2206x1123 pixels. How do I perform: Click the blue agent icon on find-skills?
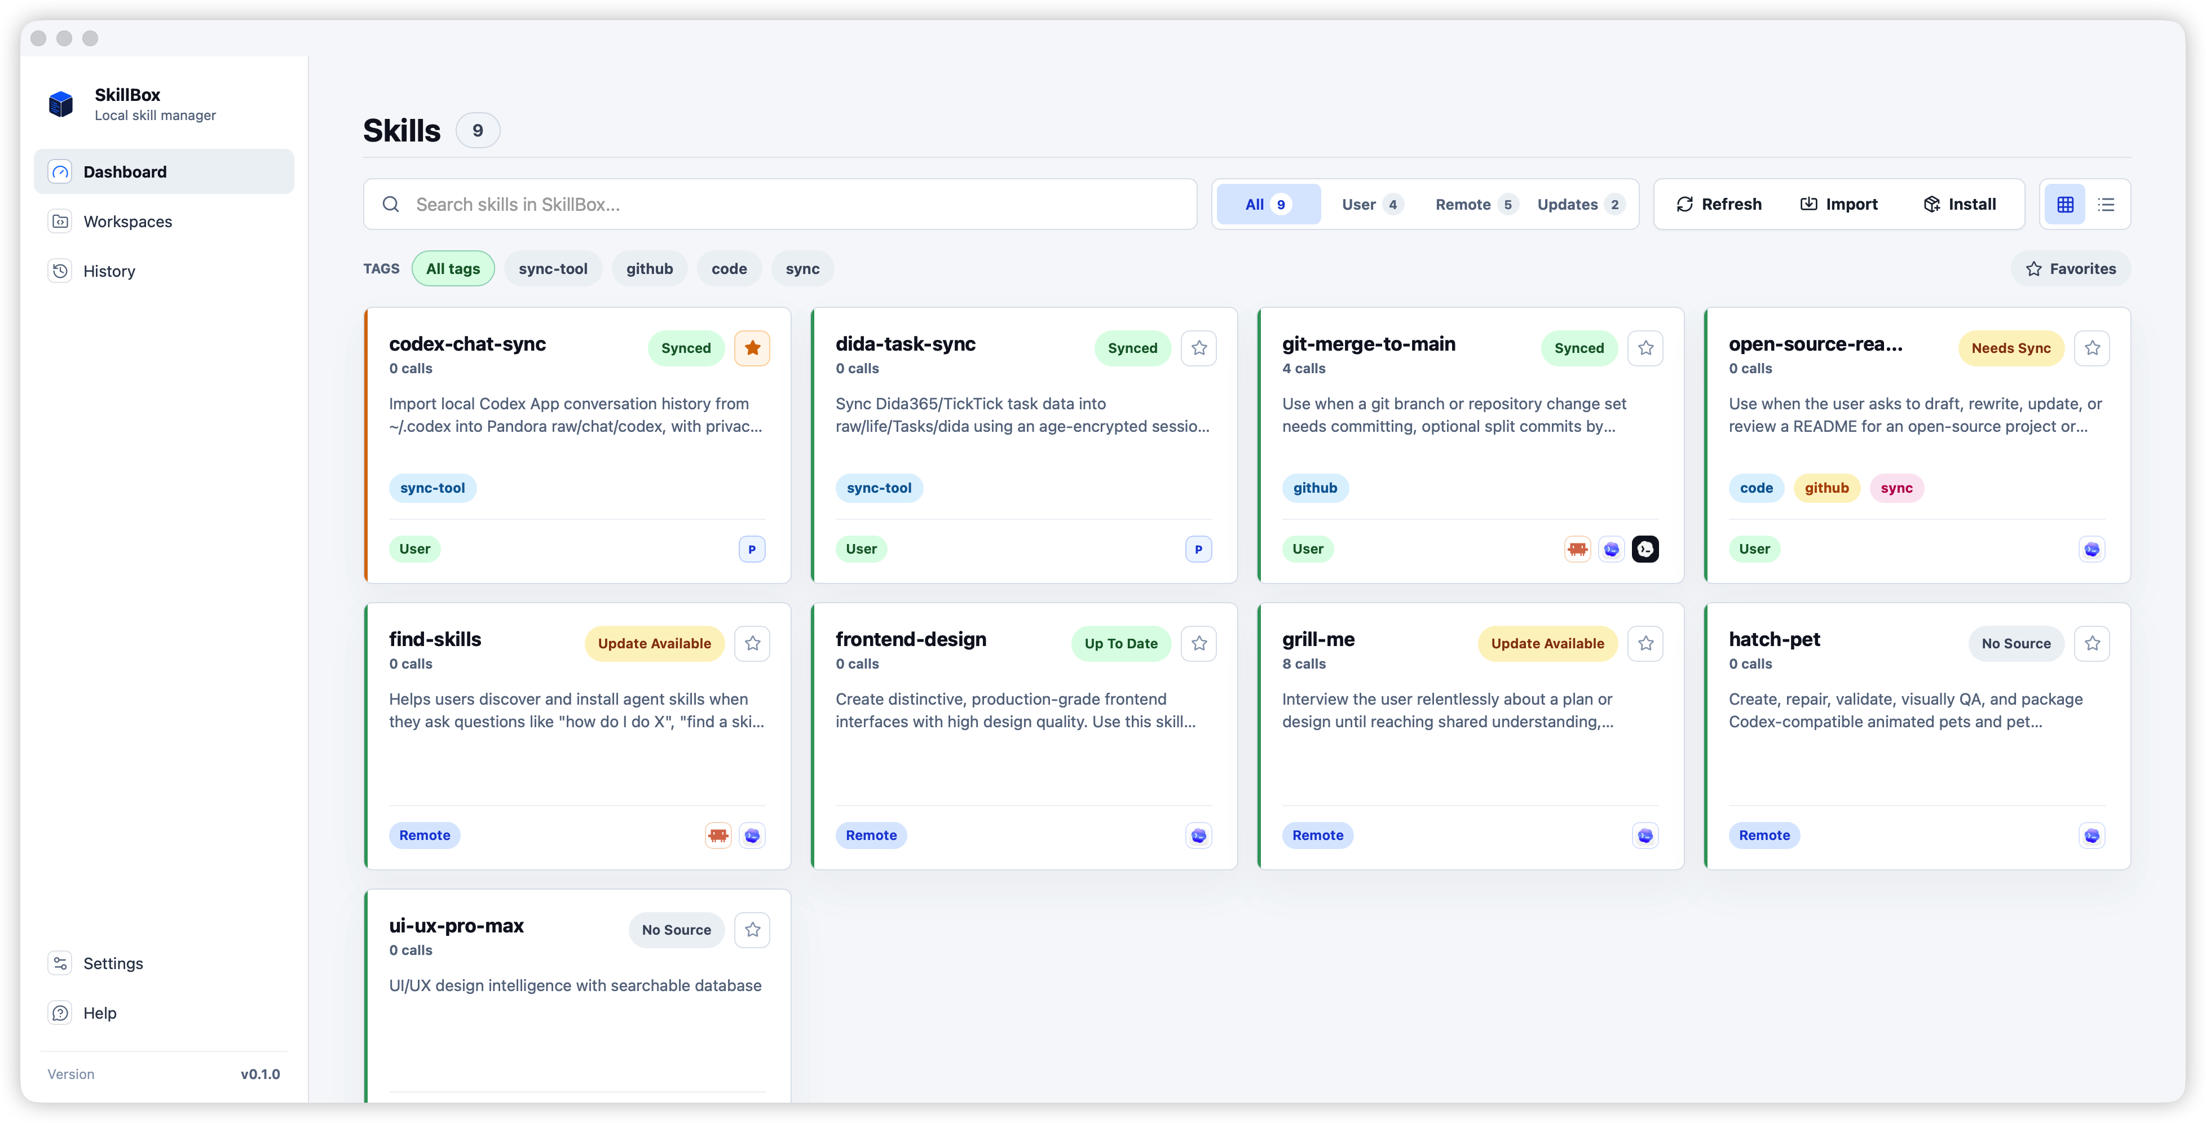[752, 836]
